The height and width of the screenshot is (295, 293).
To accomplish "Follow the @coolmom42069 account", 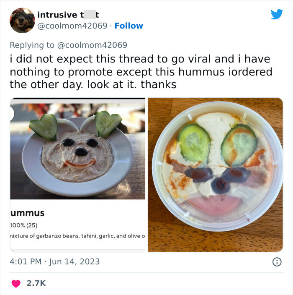I will click(129, 26).
